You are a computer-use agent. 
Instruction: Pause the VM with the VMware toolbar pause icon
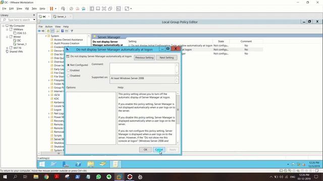[51, 9]
